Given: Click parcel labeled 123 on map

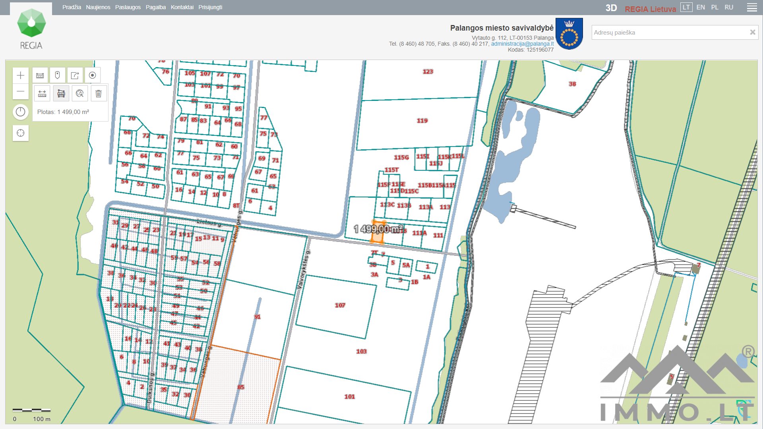Looking at the screenshot, I should coord(428,71).
